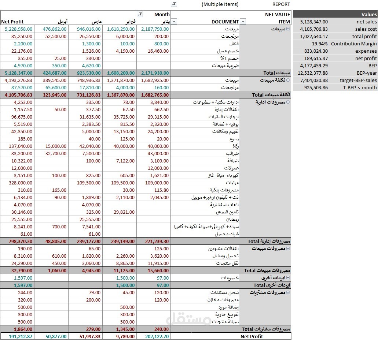Open the REPORT page filter icon
This screenshot has width=378, height=340.
point(174,4)
